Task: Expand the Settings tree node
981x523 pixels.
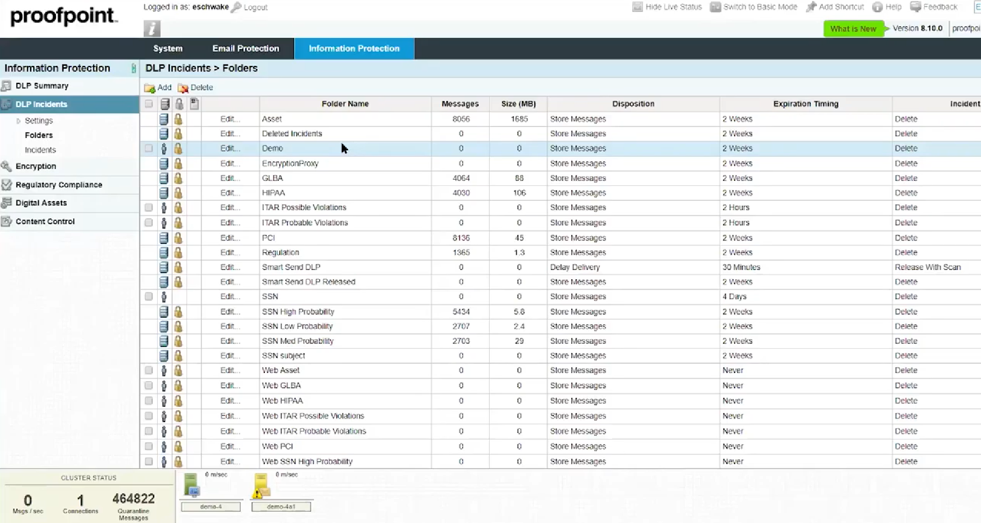Action: (x=18, y=121)
